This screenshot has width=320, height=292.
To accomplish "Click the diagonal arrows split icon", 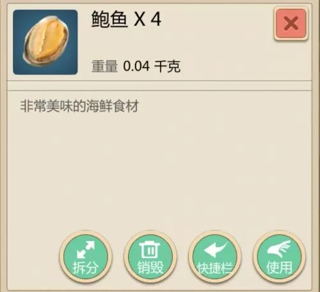I will (x=86, y=250).
